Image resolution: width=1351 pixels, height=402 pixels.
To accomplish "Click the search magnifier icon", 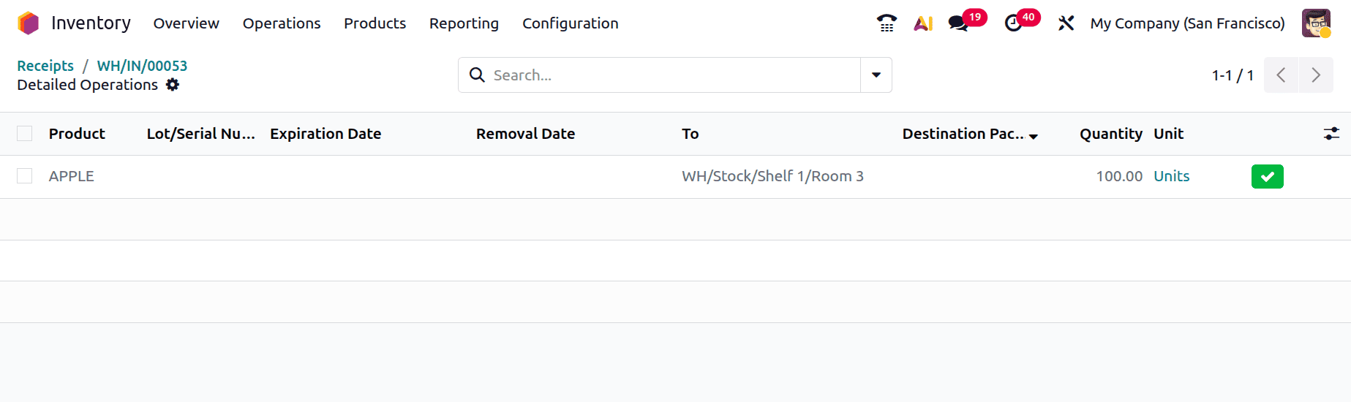I will coord(477,75).
